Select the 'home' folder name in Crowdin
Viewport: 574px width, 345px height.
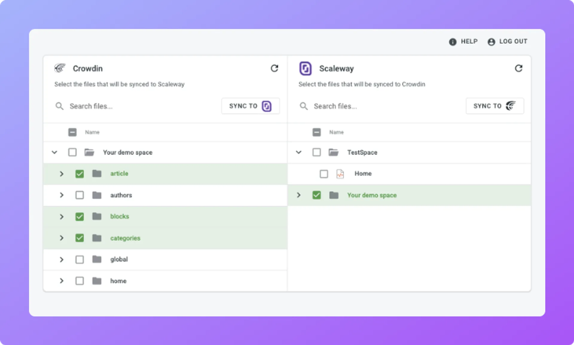tap(118, 281)
